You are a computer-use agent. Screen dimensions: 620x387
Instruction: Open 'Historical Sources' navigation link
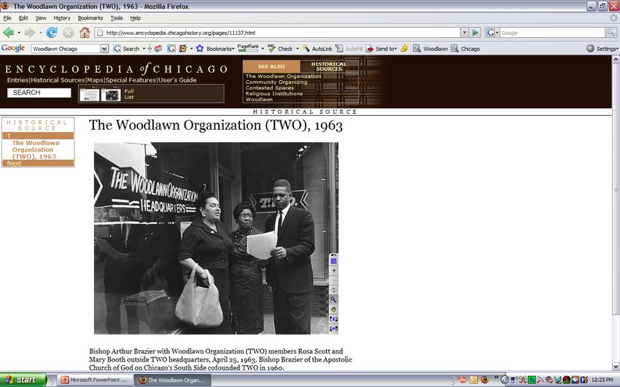tap(58, 79)
